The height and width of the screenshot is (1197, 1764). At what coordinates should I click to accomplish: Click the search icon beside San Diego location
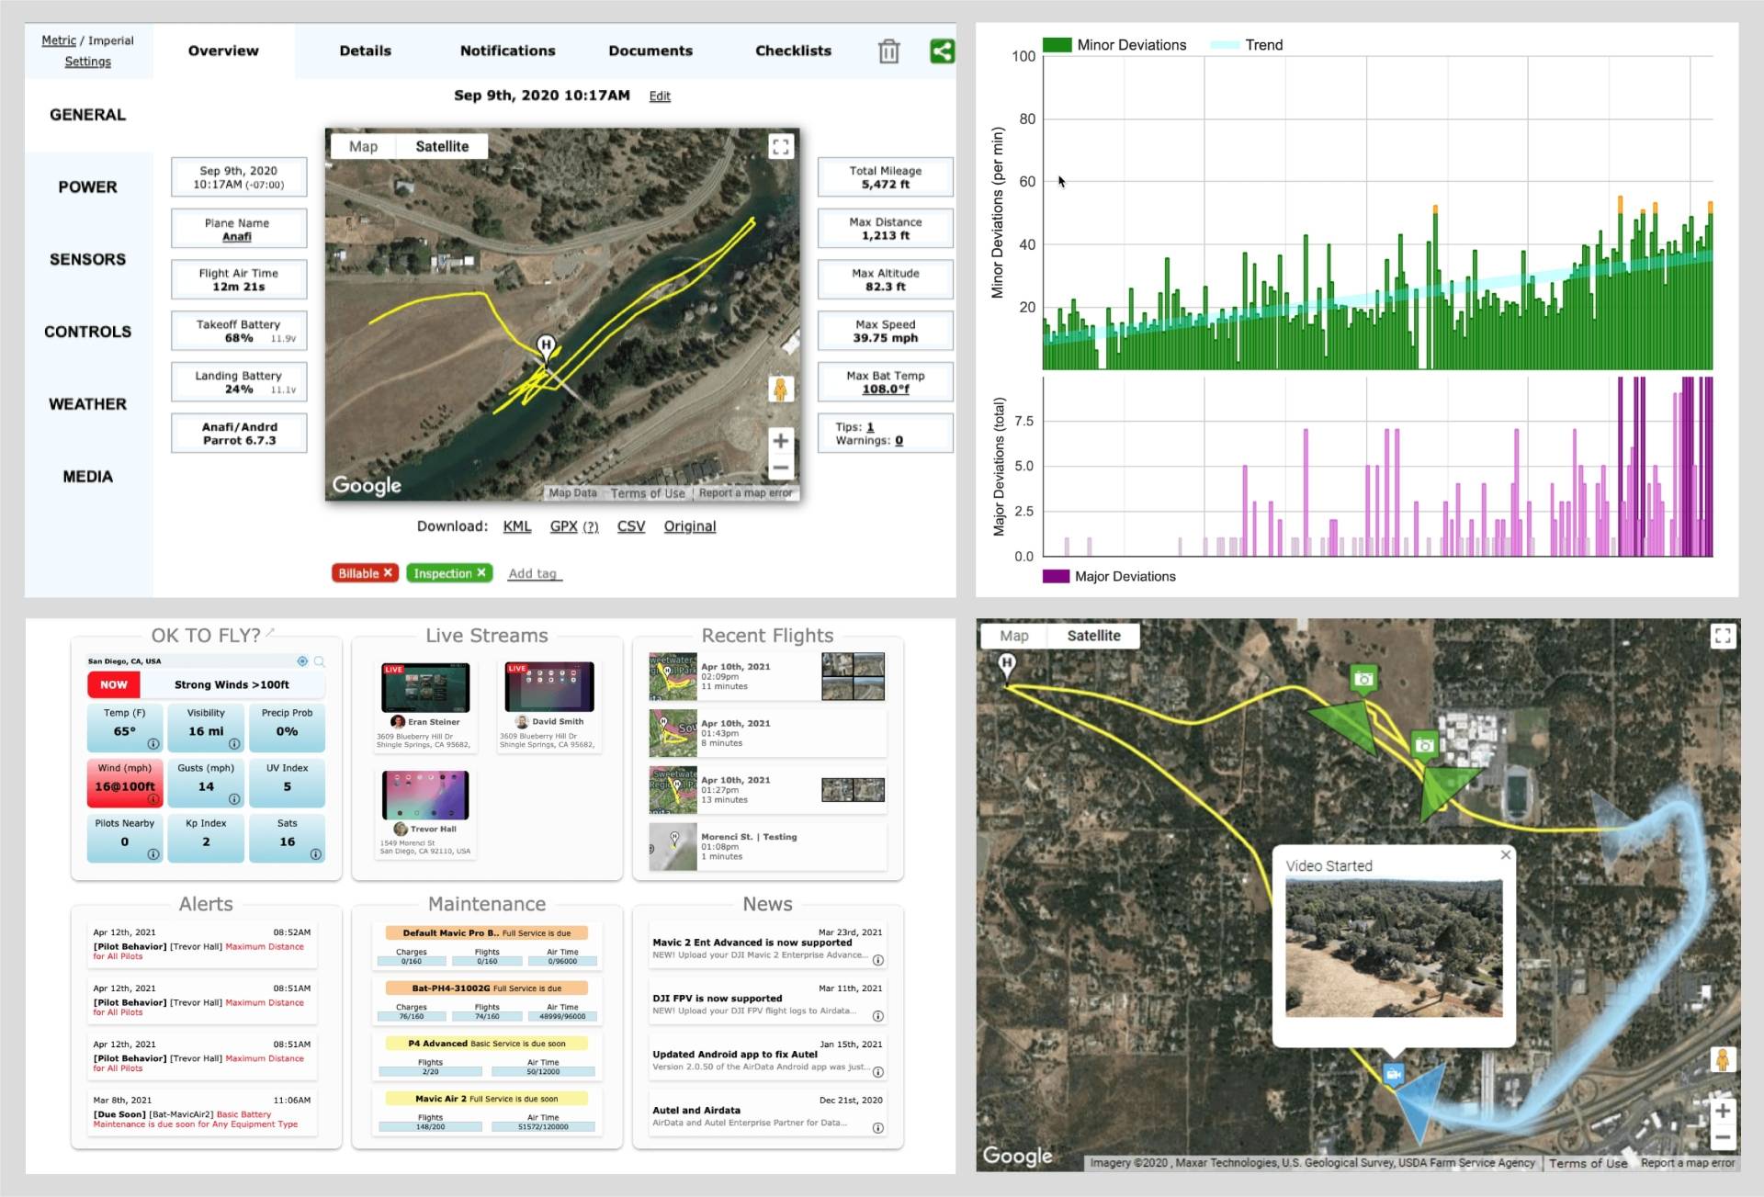(320, 661)
